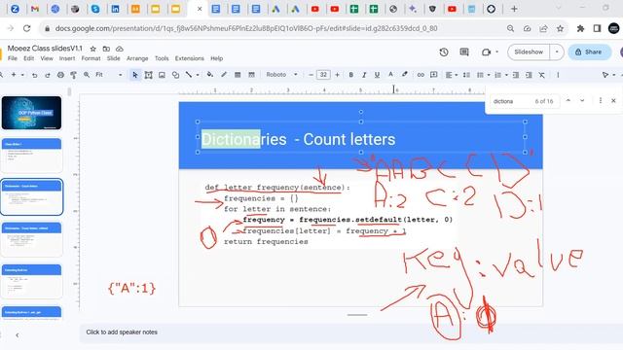Viewport: 623px width, 350px height.
Task: Open the highlight color tool
Action: coord(405,75)
